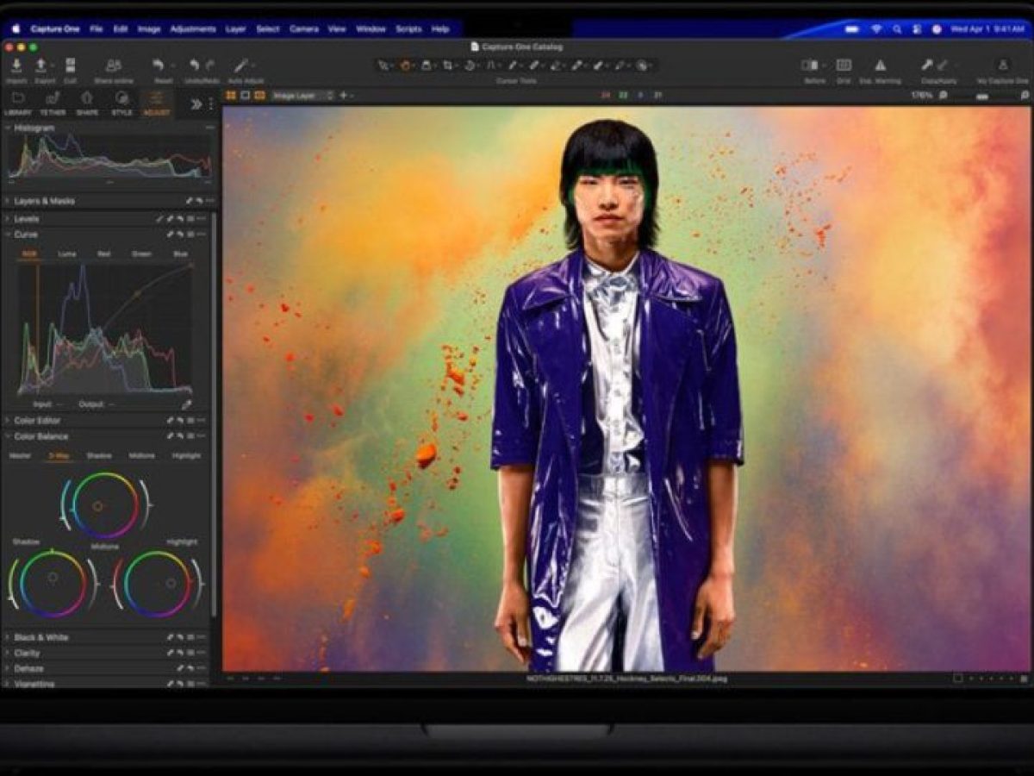Switch to the Luma curve tab
This screenshot has width=1034, height=776.
coord(66,254)
